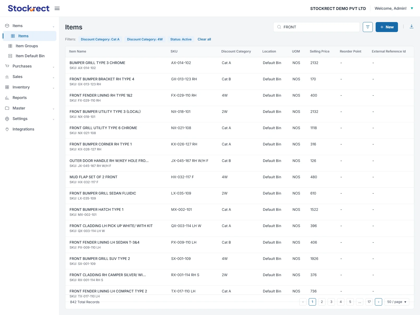This screenshot has height=315, width=420.
Task: Click the Stockrect logo
Action: (x=29, y=8)
